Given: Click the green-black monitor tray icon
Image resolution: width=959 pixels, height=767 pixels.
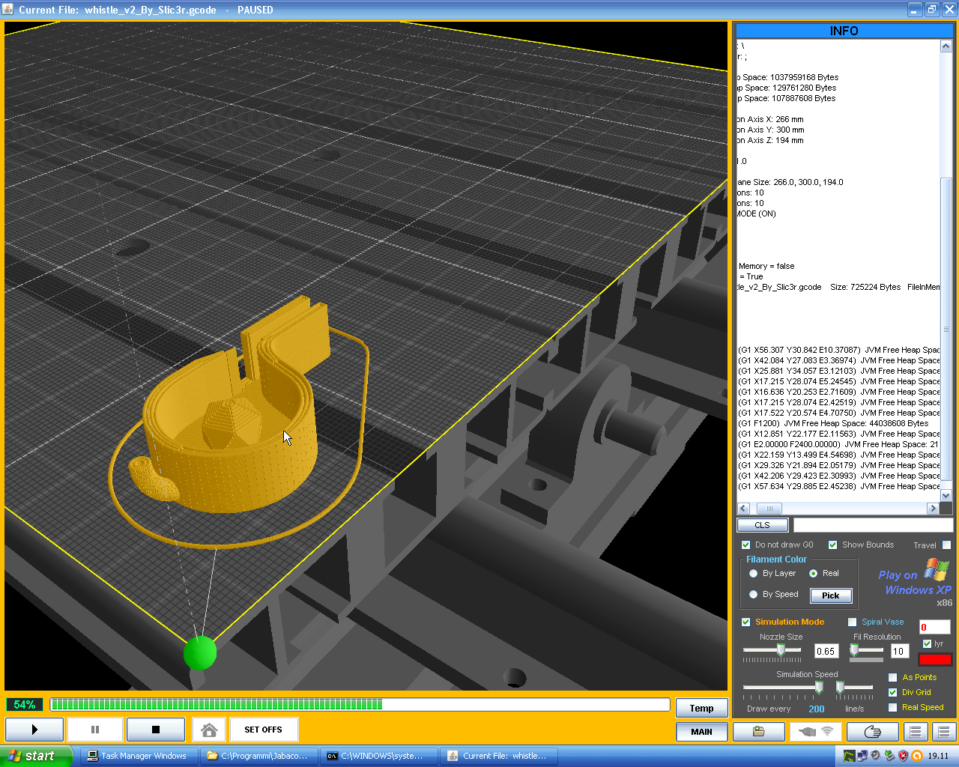Looking at the screenshot, I should [x=849, y=756].
